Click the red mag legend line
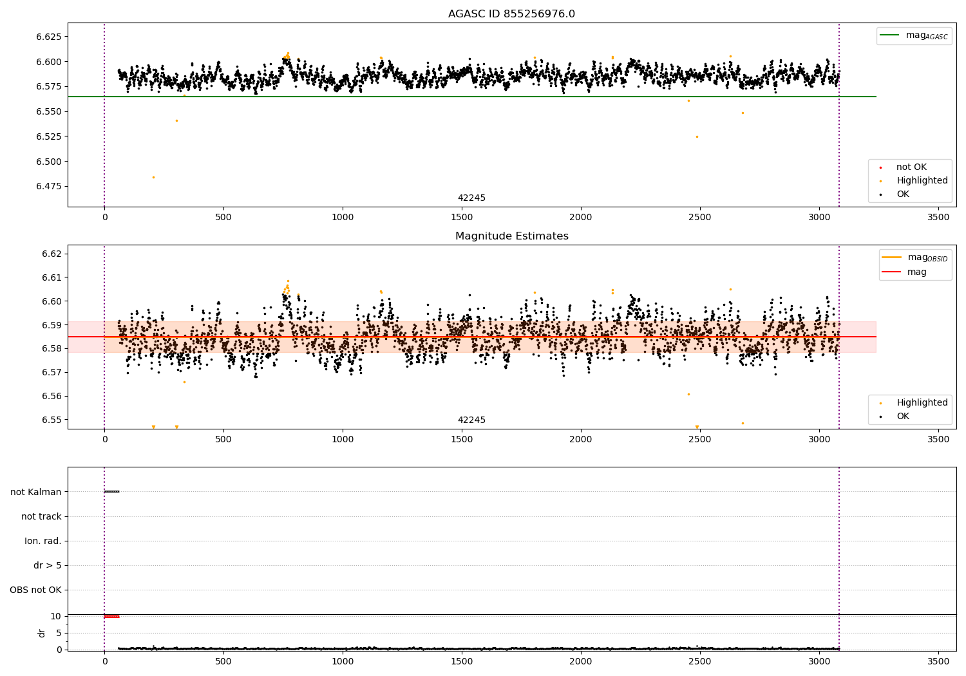966x676 pixels. 892,272
